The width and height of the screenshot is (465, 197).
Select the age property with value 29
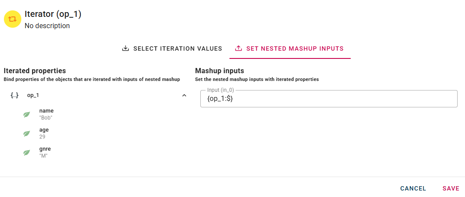pos(44,133)
